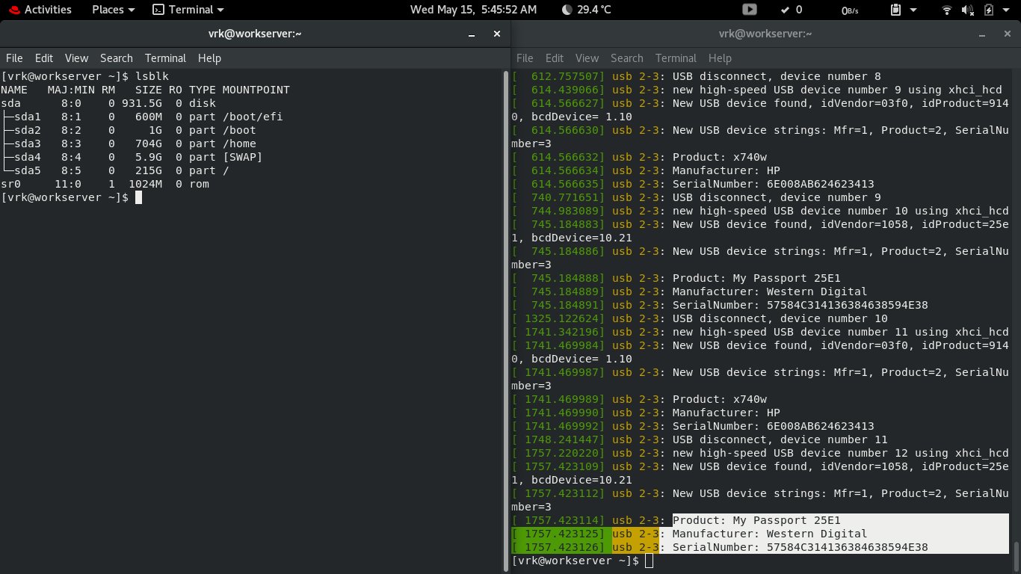
Task: Open Search menu in right terminal
Action: (x=627, y=58)
